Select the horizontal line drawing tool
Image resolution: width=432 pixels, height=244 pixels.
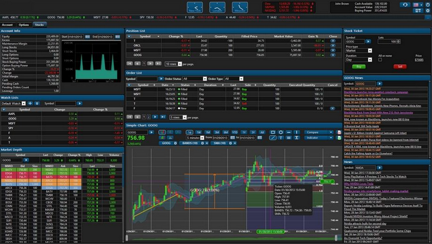click(x=289, y=132)
